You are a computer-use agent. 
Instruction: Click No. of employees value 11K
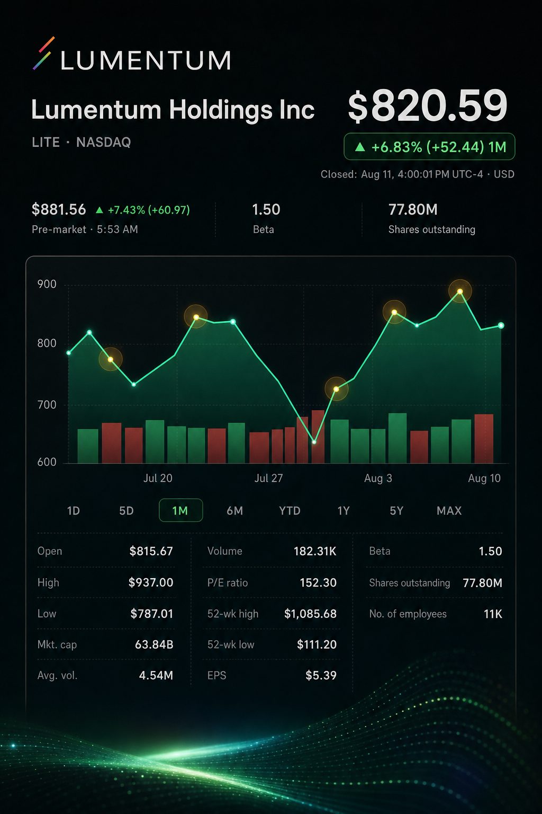pyautogui.click(x=493, y=614)
